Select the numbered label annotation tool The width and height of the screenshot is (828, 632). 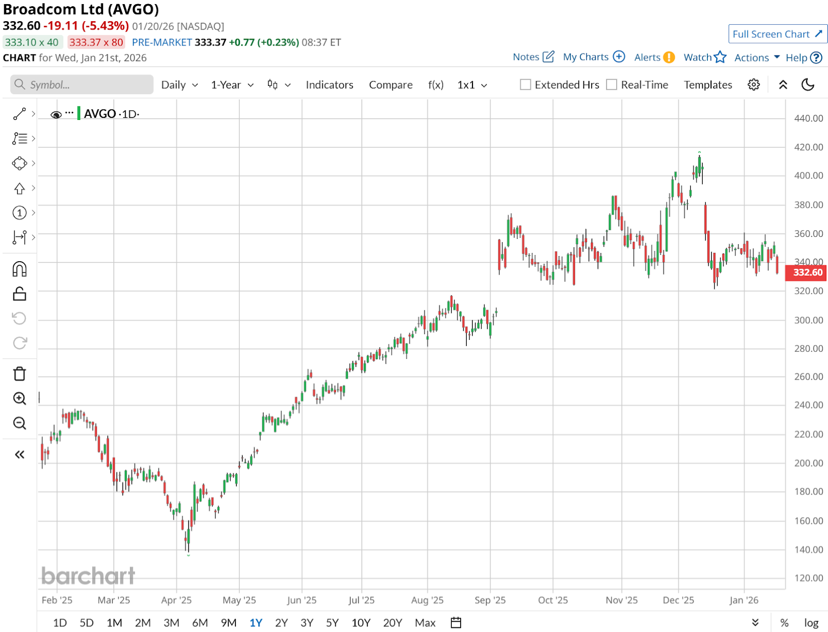click(20, 213)
